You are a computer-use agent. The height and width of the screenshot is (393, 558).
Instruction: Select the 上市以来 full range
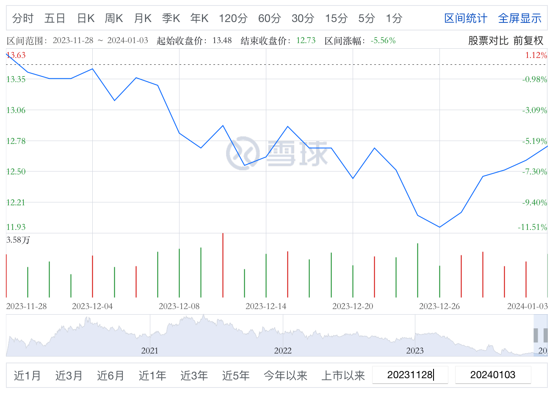point(343,376)
